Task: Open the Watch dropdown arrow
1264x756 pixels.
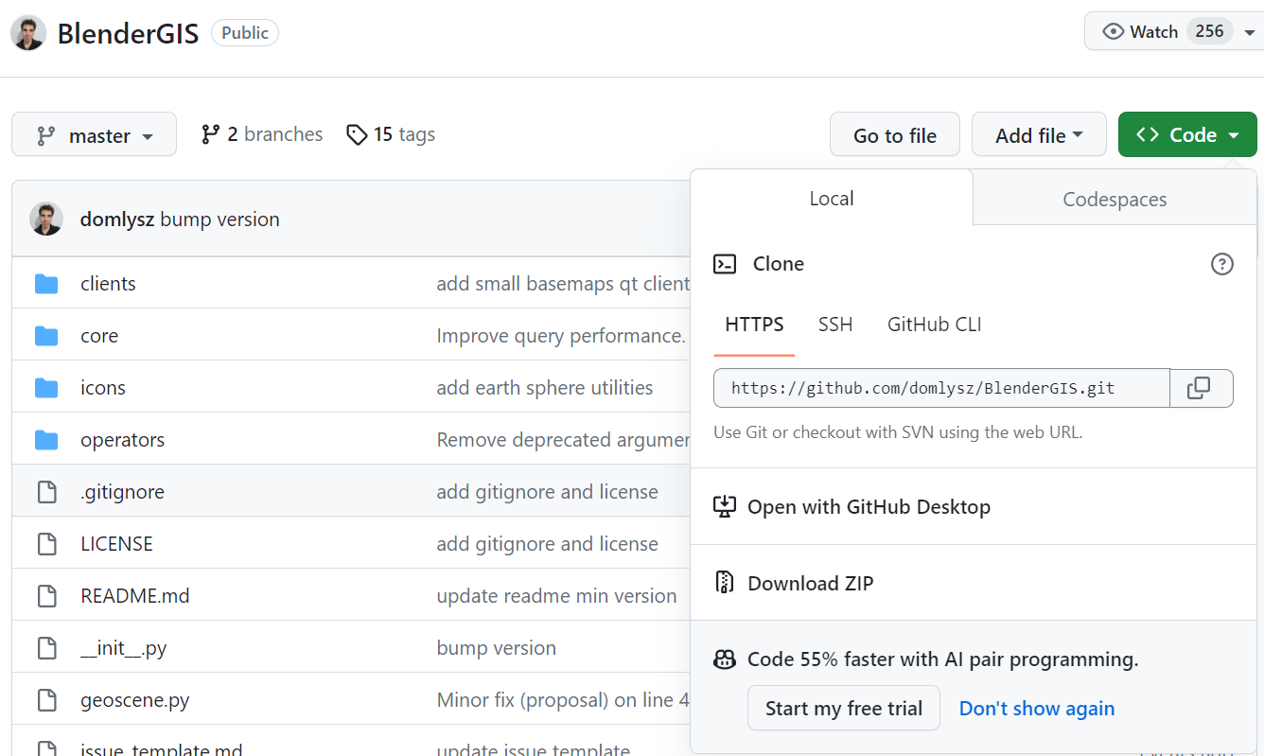Action: pos(1249,32)
